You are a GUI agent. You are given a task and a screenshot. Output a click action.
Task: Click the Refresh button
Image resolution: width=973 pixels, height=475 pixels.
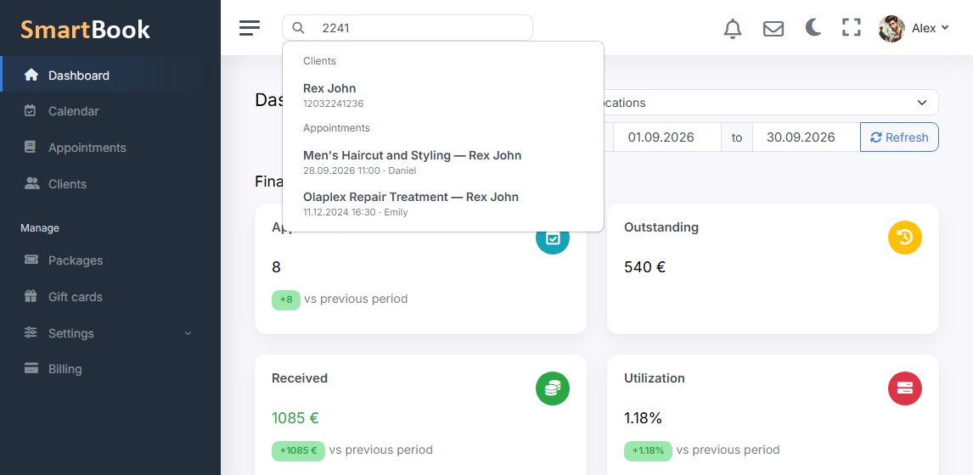(x=899, y=137)
